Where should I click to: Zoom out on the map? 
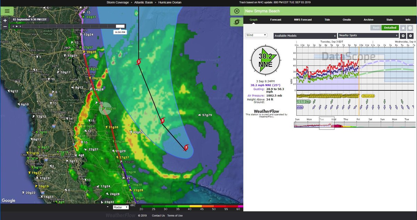(x=5, y=26)
